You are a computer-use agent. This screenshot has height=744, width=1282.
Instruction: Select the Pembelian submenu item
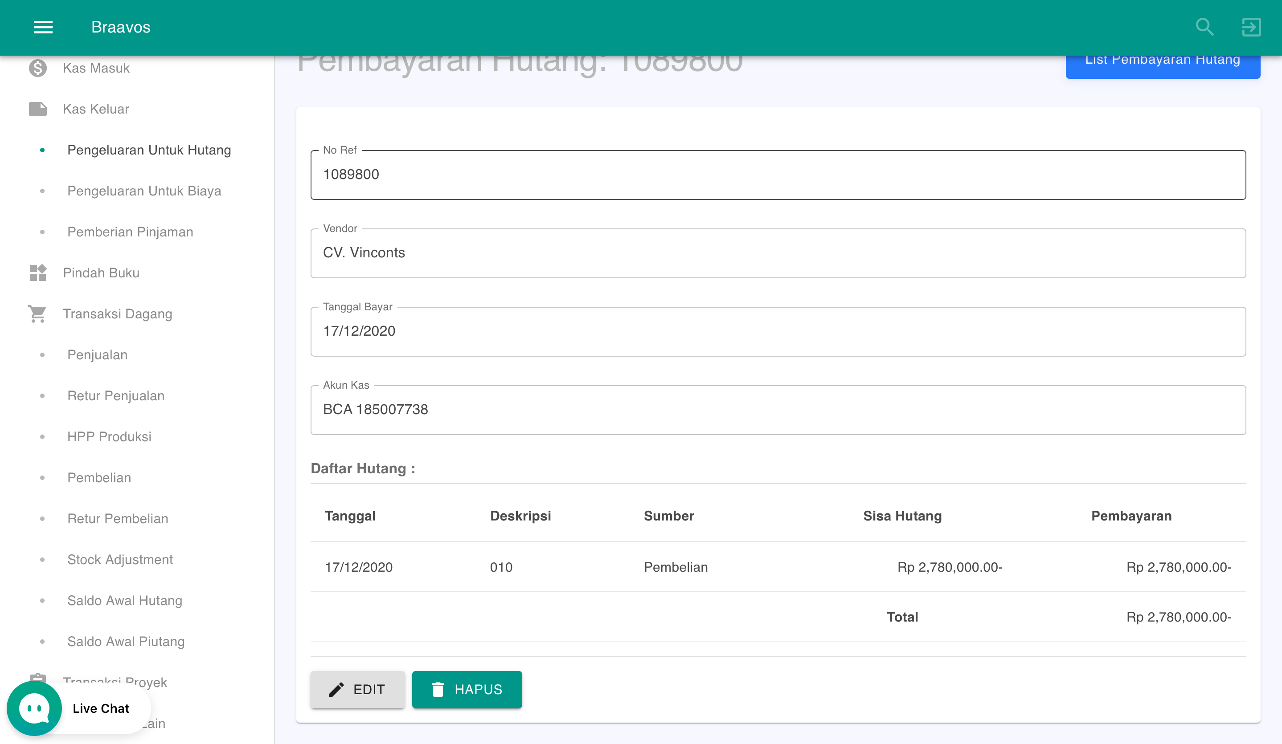[99, 478]
